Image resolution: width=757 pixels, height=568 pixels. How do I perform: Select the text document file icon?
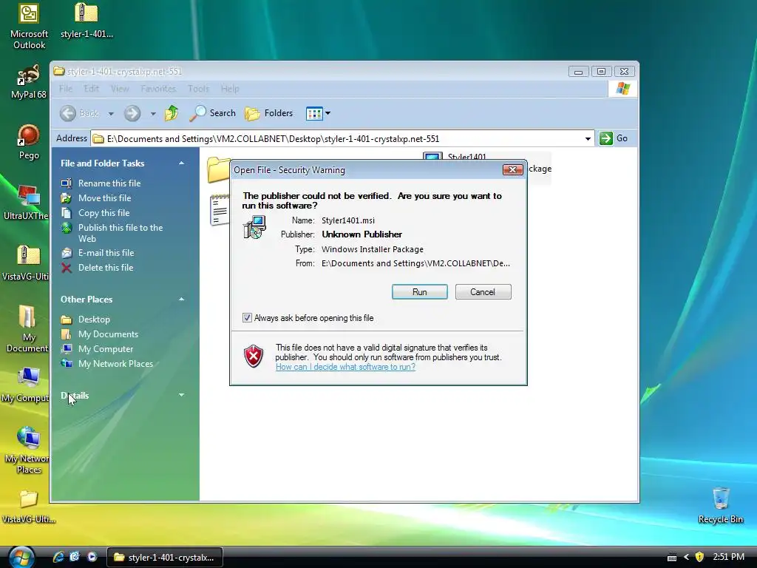click(220, 209)
